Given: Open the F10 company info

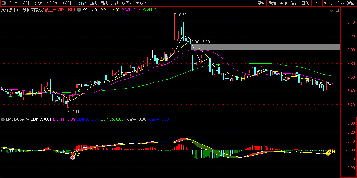Looking at the screenshot, I should (317, 3).
